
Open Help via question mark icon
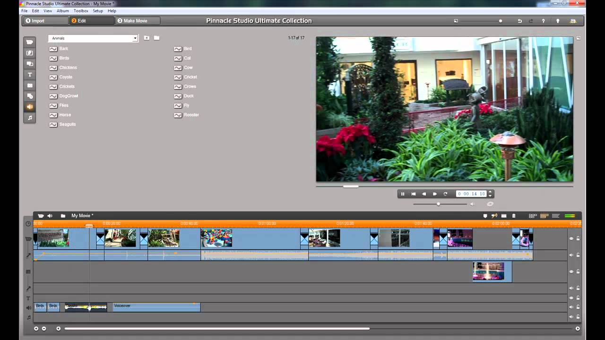(x=543, y=21)
